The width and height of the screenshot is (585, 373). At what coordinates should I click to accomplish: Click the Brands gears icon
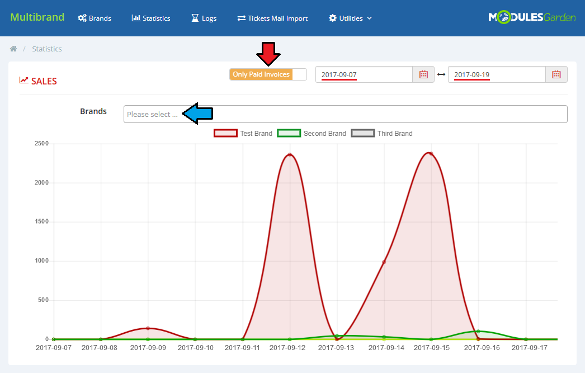click(82, 18)
